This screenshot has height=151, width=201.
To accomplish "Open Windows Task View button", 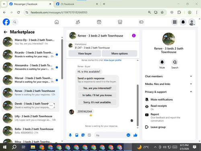I will click(x=23, y=147).
